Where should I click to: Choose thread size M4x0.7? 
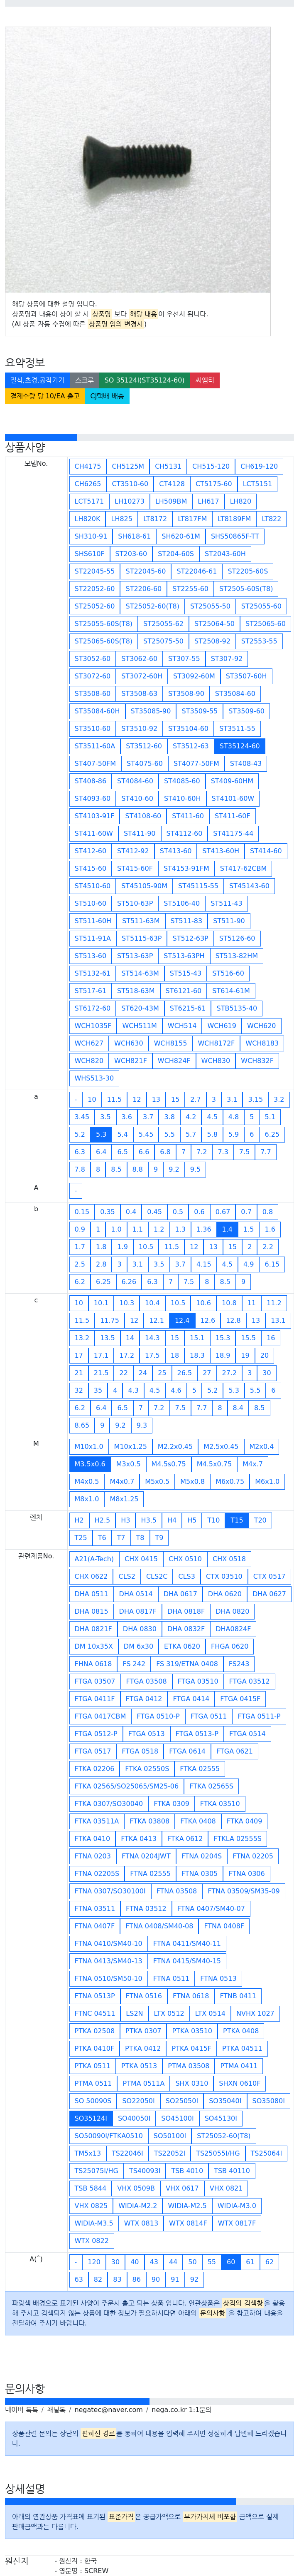122,1481
